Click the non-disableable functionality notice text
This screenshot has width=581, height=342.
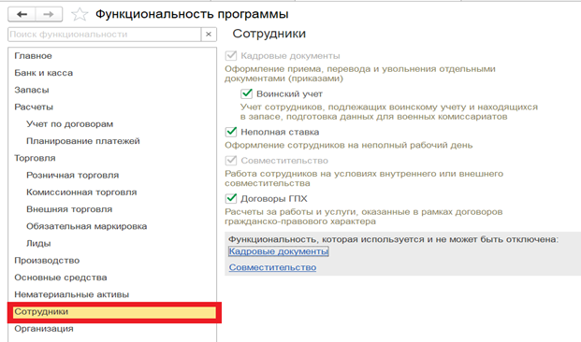pyautogui.click(x=394, y=239)
